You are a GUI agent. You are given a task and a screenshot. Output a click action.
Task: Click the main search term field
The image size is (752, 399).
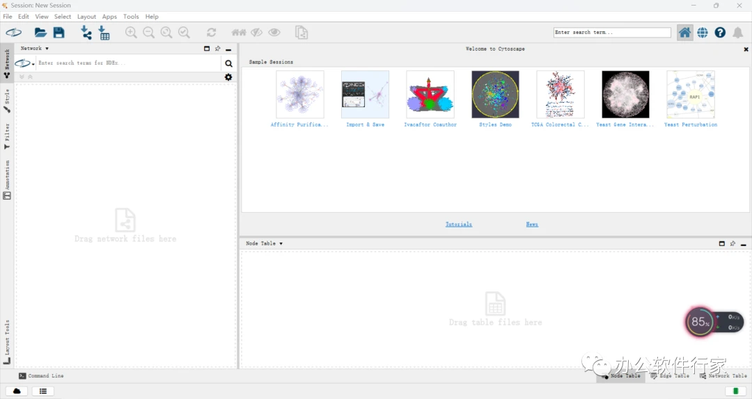click(x=612, y=33)
